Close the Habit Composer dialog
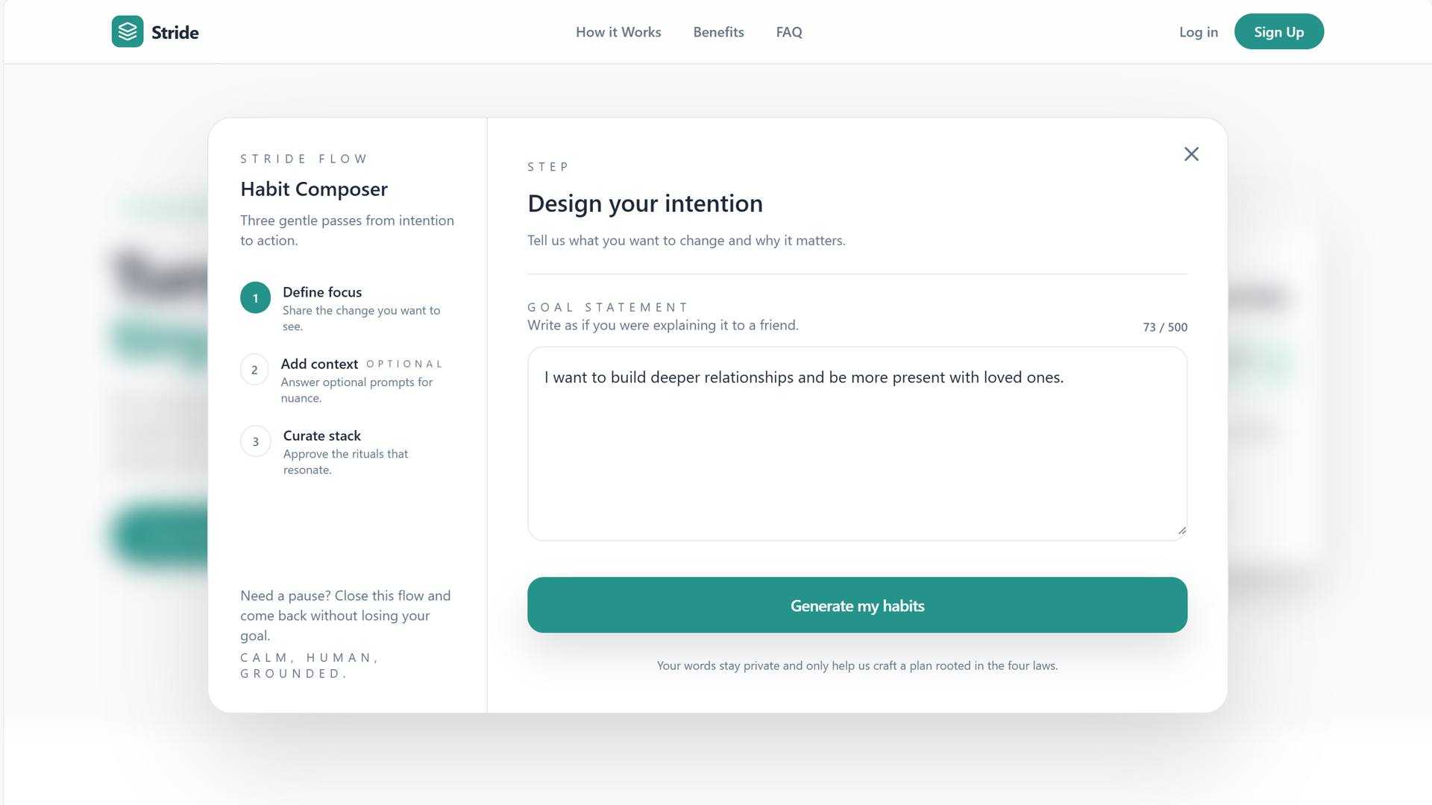This screenshot has width=1432, height=805. pyautogui.click(x=1191, y=154)
